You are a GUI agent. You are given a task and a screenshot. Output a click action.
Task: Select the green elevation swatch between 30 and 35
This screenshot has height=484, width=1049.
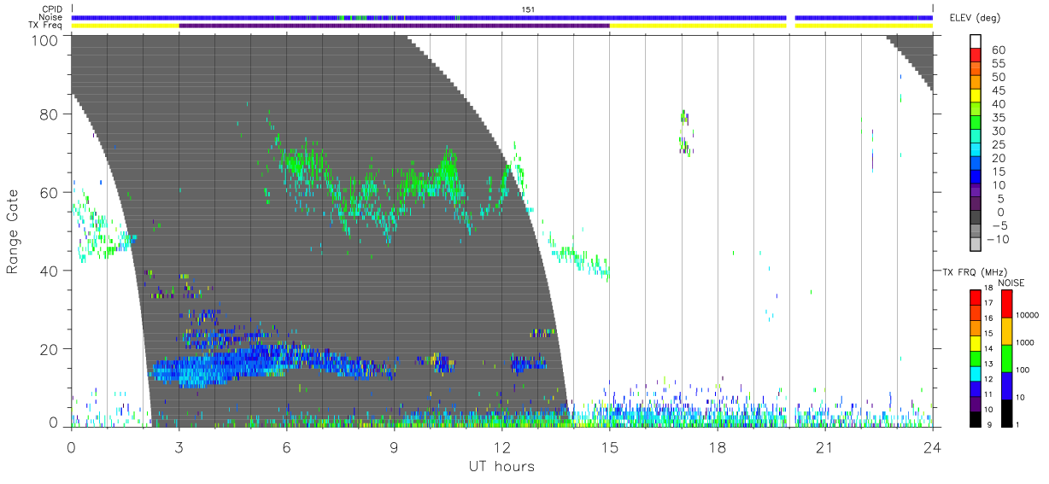tap(976, 121)
